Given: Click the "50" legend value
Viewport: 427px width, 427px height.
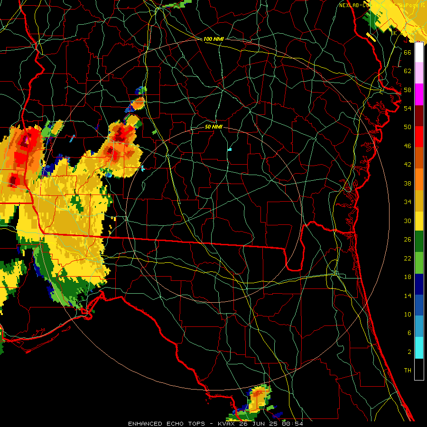Looking at the screenshot, I should click(408, 127).
